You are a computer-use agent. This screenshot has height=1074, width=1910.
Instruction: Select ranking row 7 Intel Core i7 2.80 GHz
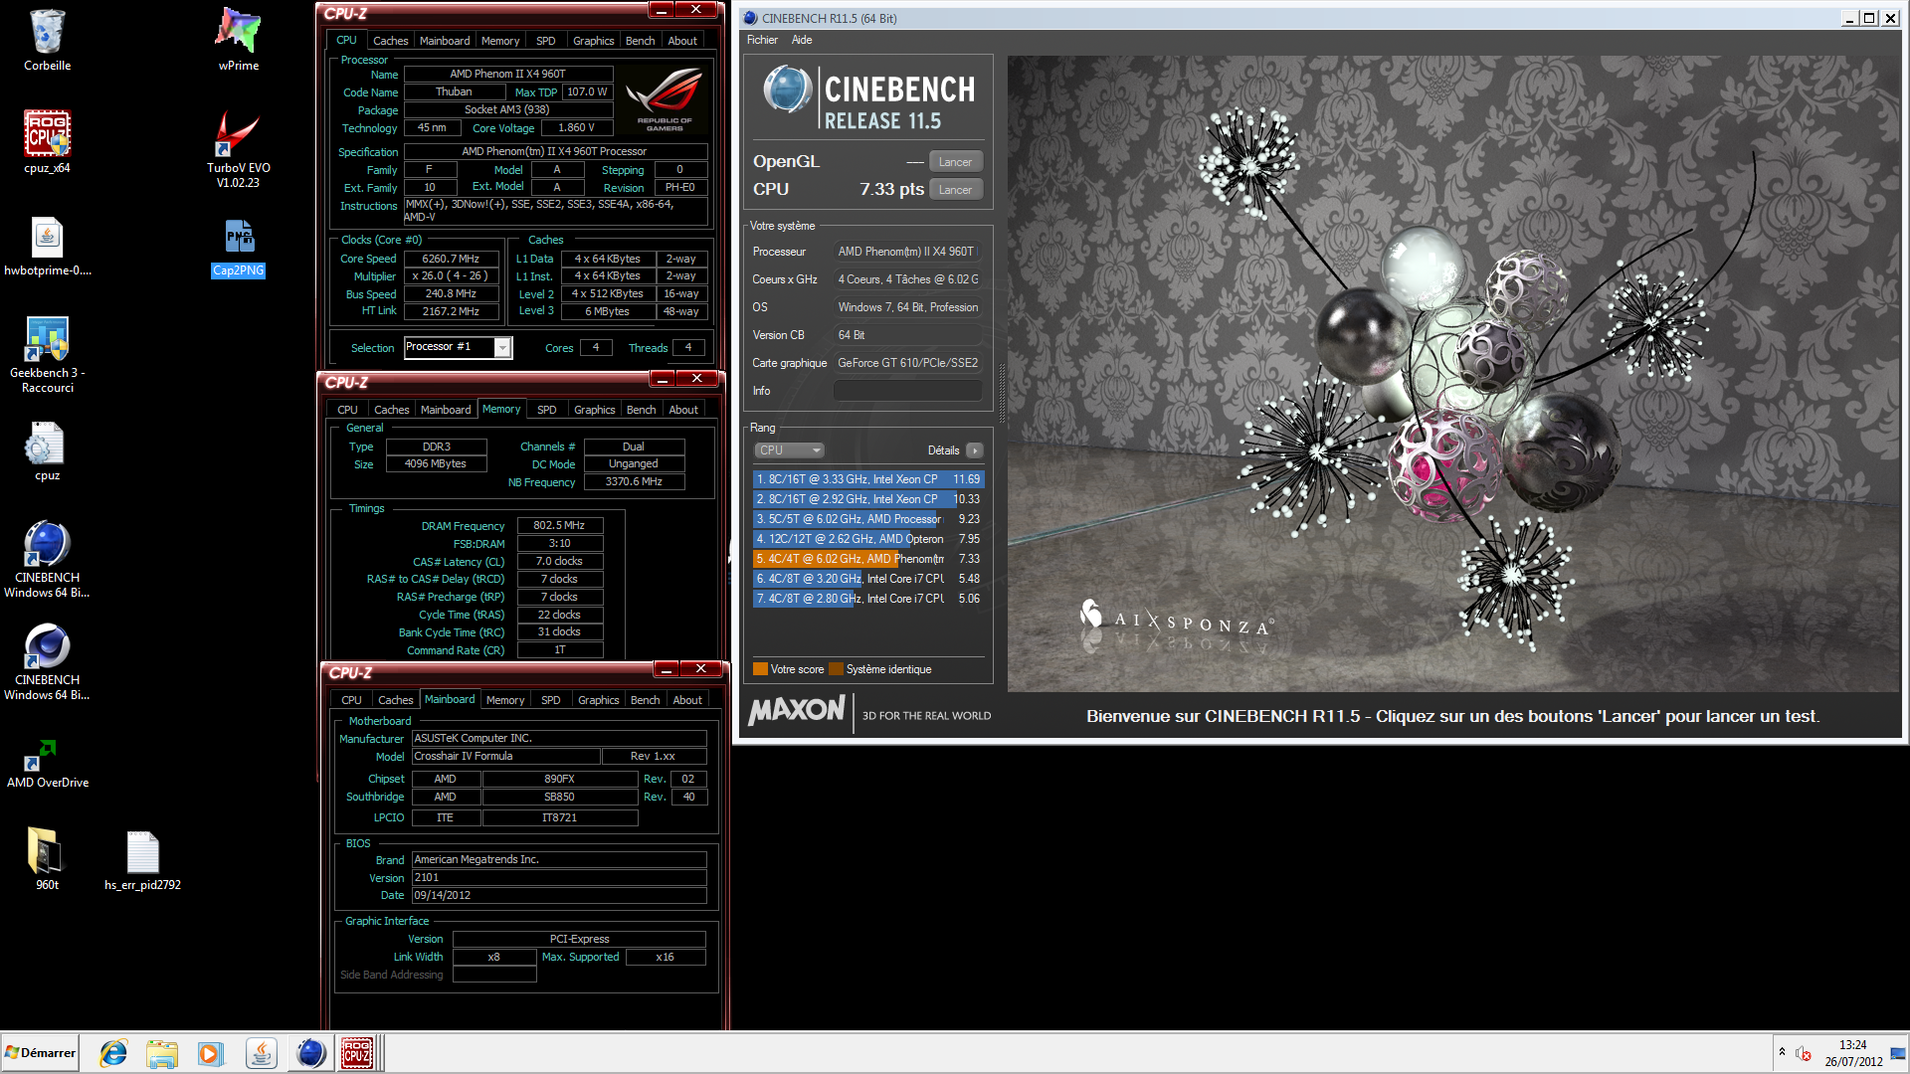pyautogui.click(x=867, y=599)
